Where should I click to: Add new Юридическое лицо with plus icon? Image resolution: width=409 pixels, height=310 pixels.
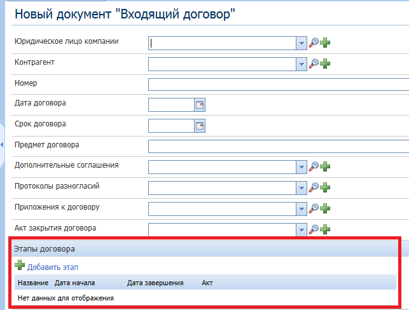[x=326, y=43]
